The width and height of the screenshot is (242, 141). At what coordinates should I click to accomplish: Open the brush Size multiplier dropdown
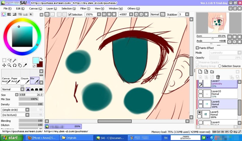coord(17,95)
